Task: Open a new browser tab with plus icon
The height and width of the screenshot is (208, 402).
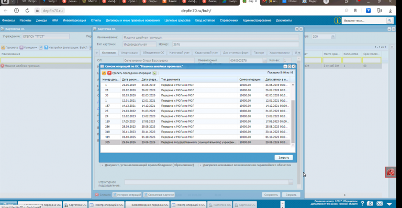Action: tap(326, 2)
